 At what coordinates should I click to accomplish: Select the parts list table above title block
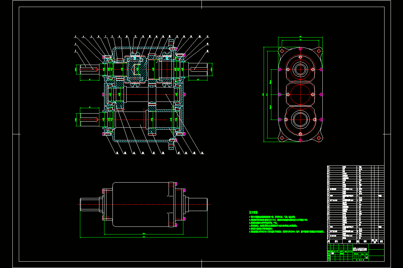point(356,204)
